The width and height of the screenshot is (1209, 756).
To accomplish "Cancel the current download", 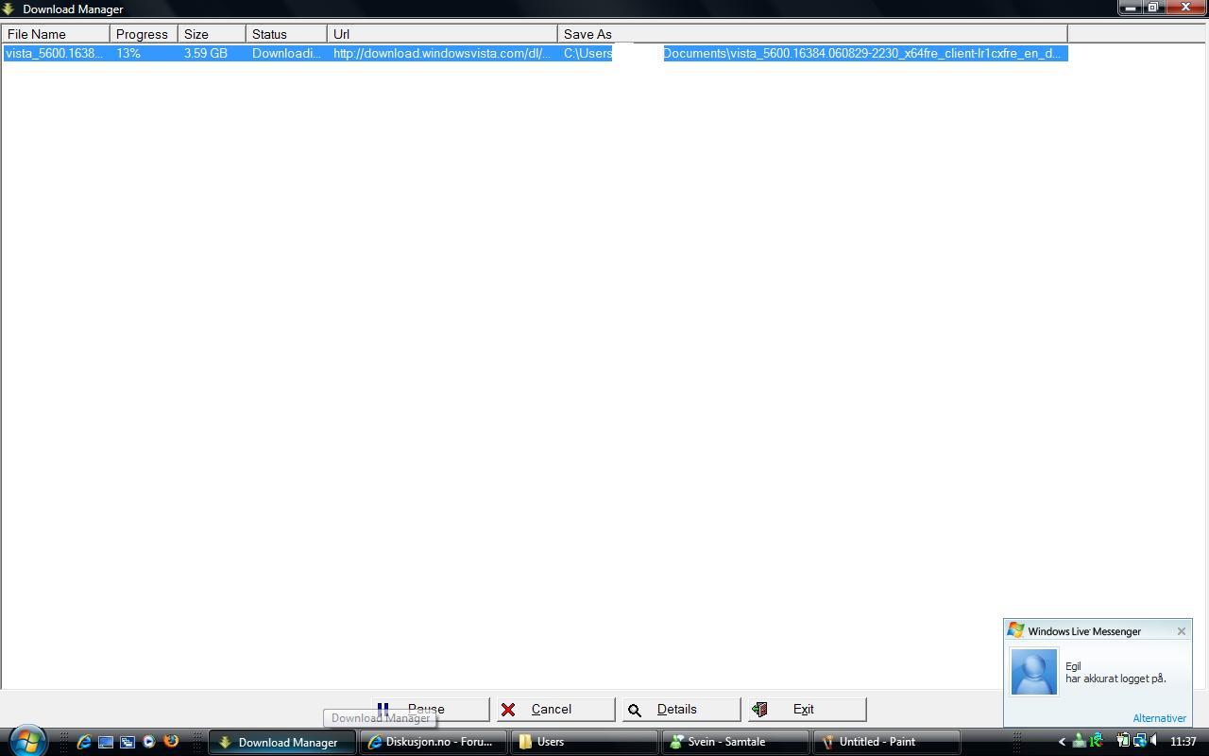I will coord(556,709).
